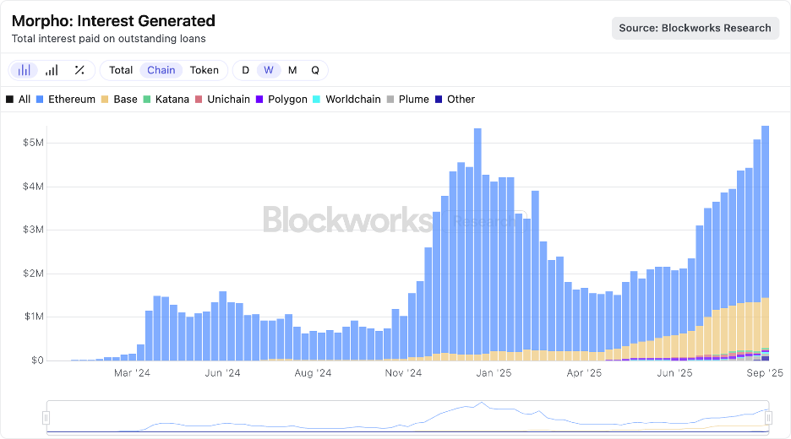This screenshot has height=439, width=791.
Task: Switch breakdown to Total
Action: click(121, 70)
